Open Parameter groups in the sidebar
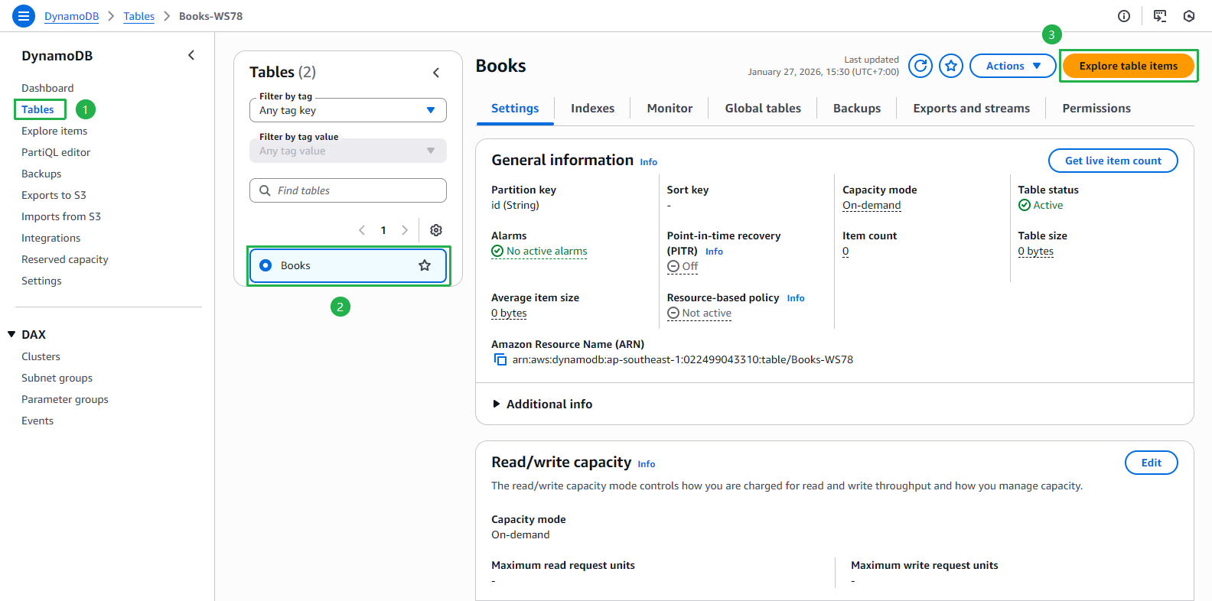Image resolution: width=1212 pixels, height=601 pixels. (x=65, y=399)
